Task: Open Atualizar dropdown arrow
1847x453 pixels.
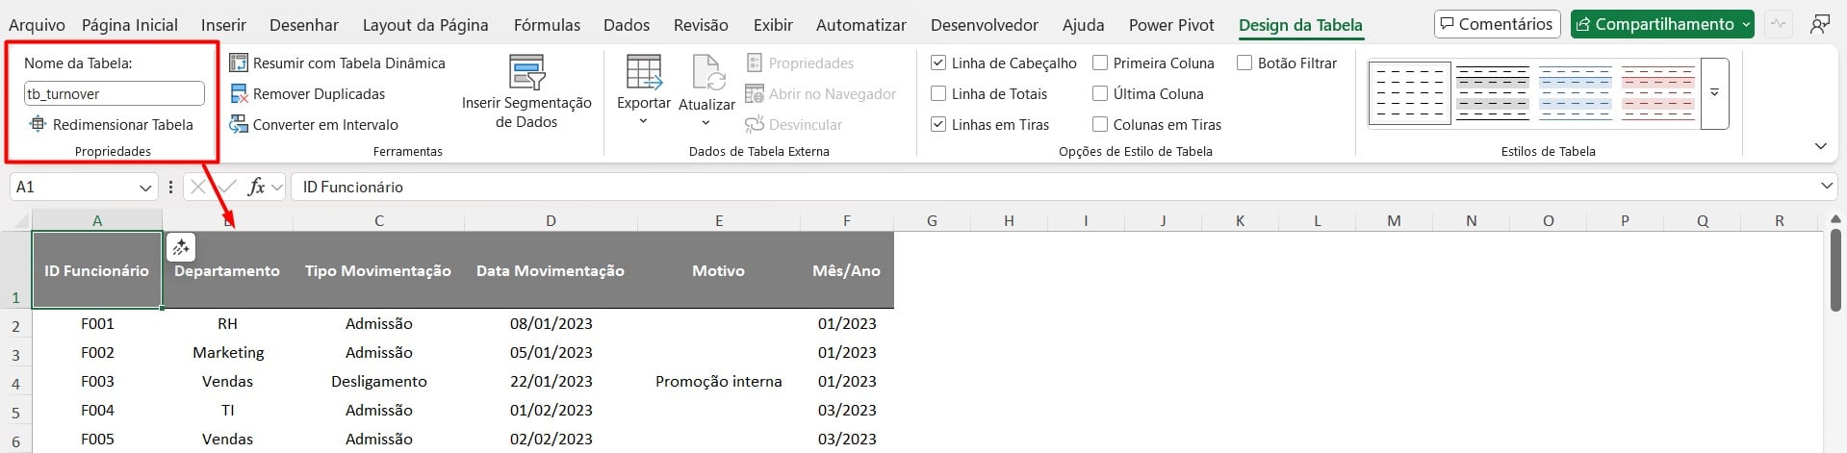Action: point(705,122)
